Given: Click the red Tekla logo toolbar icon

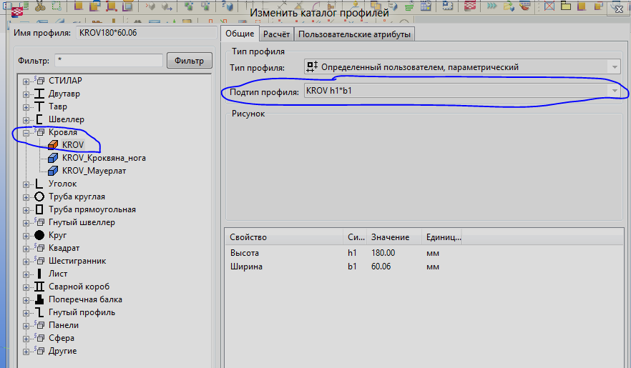Looking at the screenshot, I should click(x=470, y=6).
